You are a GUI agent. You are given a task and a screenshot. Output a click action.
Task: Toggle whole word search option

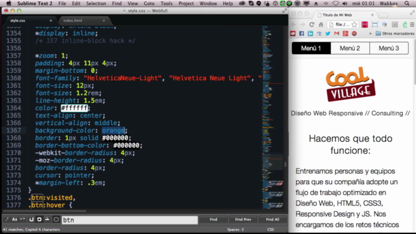click(x=22, y=220)
